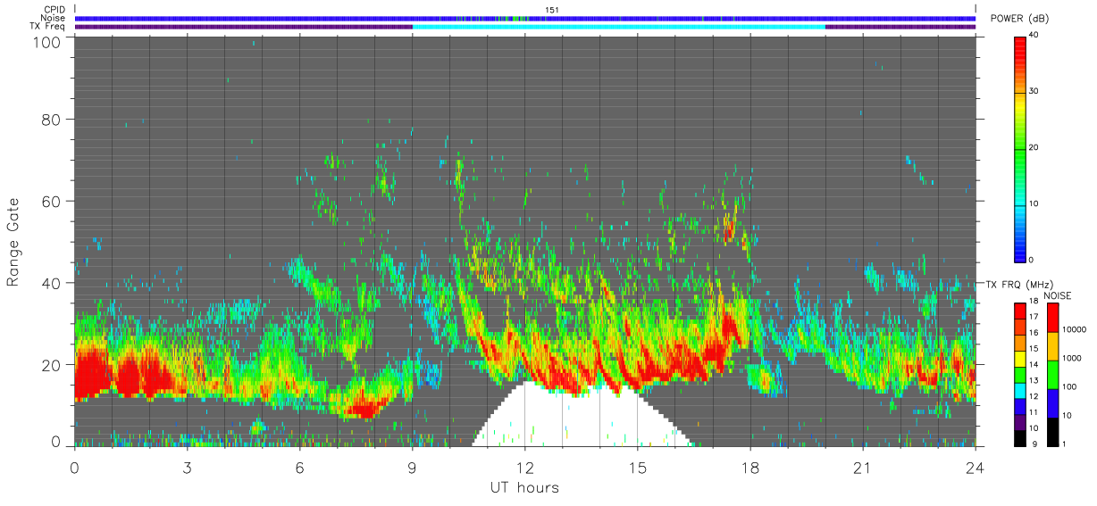Click the NOISE color scale bar
1097x506 pixels.
(x=1053, y=375)
